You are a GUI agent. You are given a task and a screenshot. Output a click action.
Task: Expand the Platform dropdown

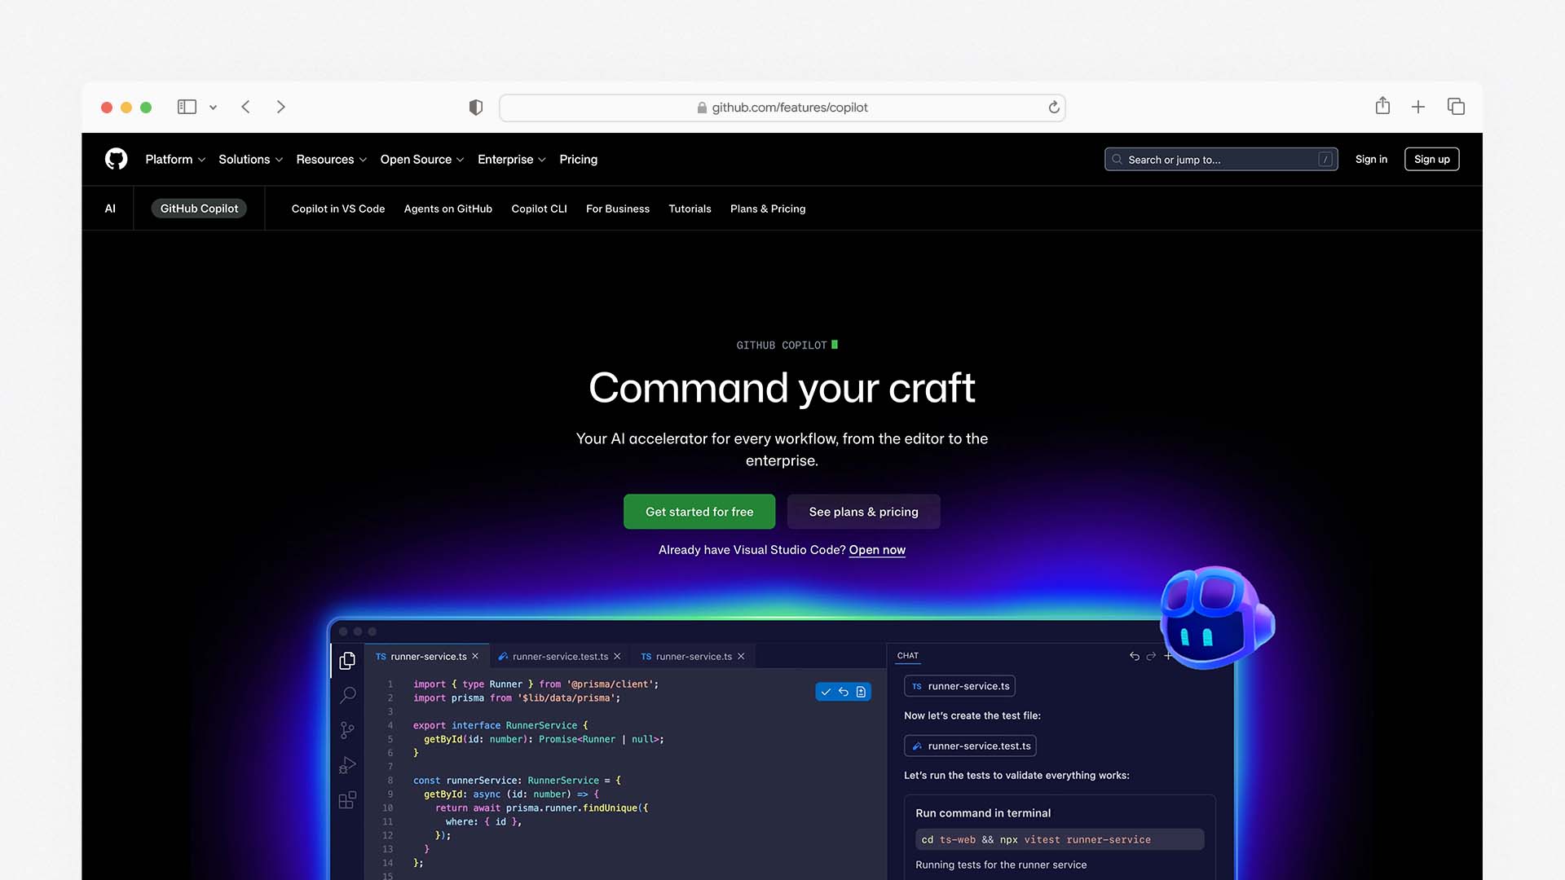(174, 159)
